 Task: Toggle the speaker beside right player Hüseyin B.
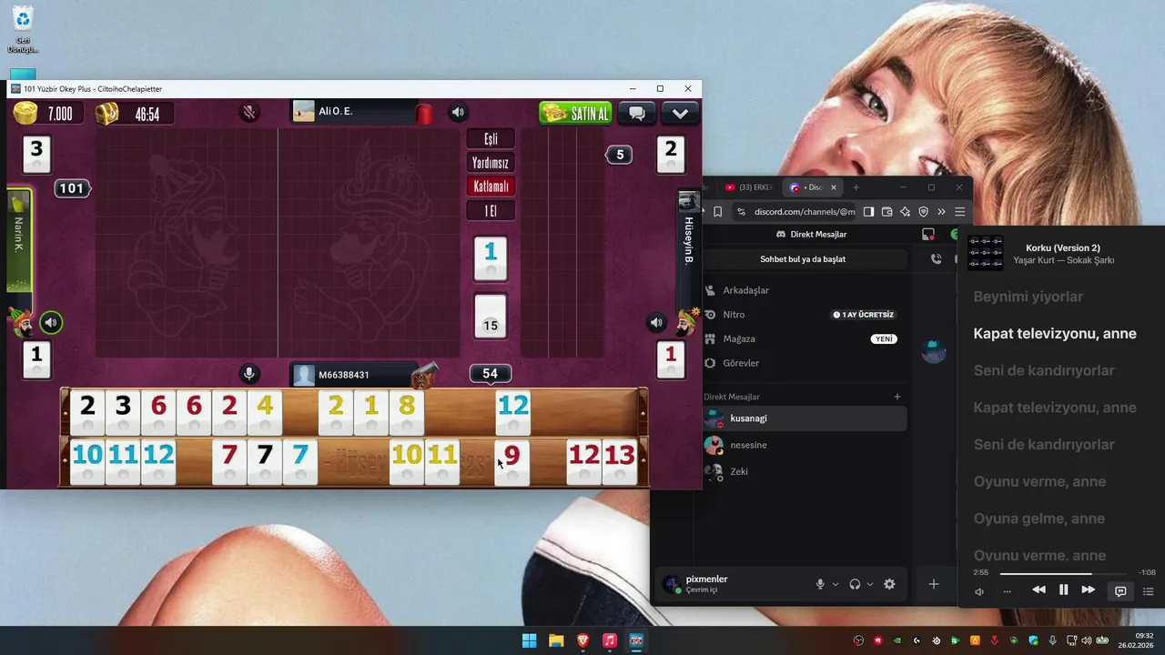(x=656, y=322)
